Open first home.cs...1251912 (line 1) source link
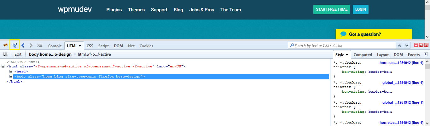This screenshot has height=126, width=430. 401,63
